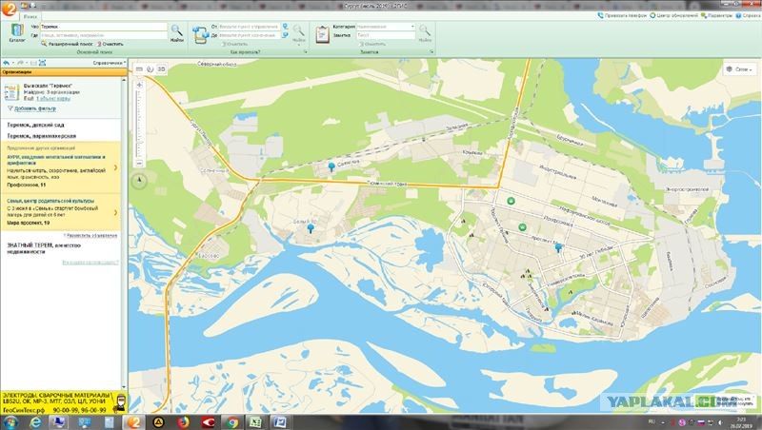
Task: Expand the Семья центр advertisement arrow
Action: 115,212
